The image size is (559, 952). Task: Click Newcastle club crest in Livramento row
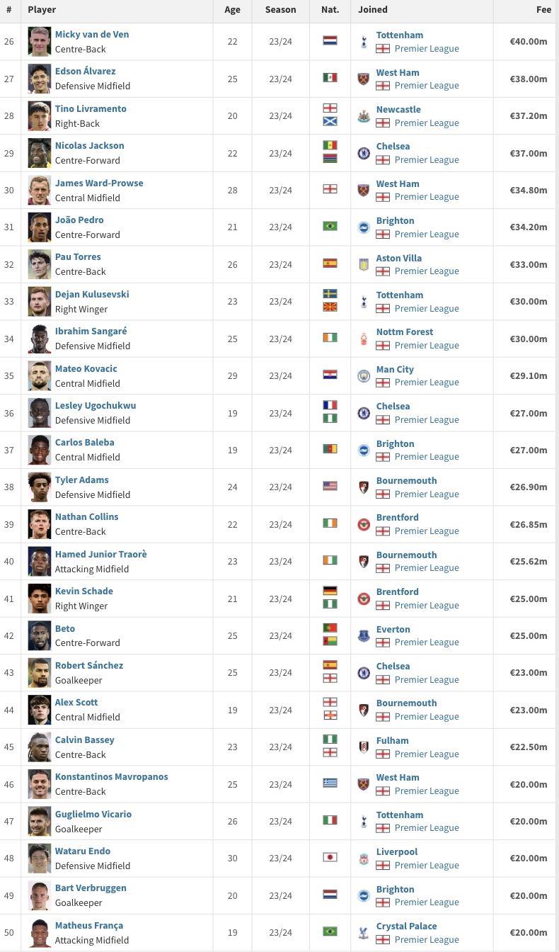coord(364,116)
